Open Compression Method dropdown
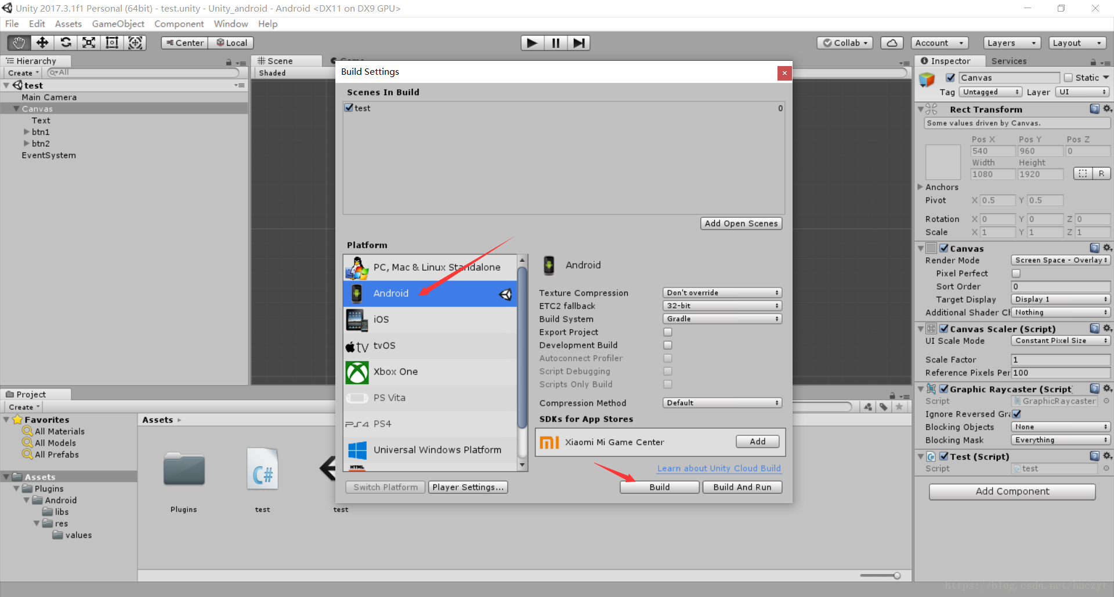Screen dimensions: 1114x597 (722, 403)
